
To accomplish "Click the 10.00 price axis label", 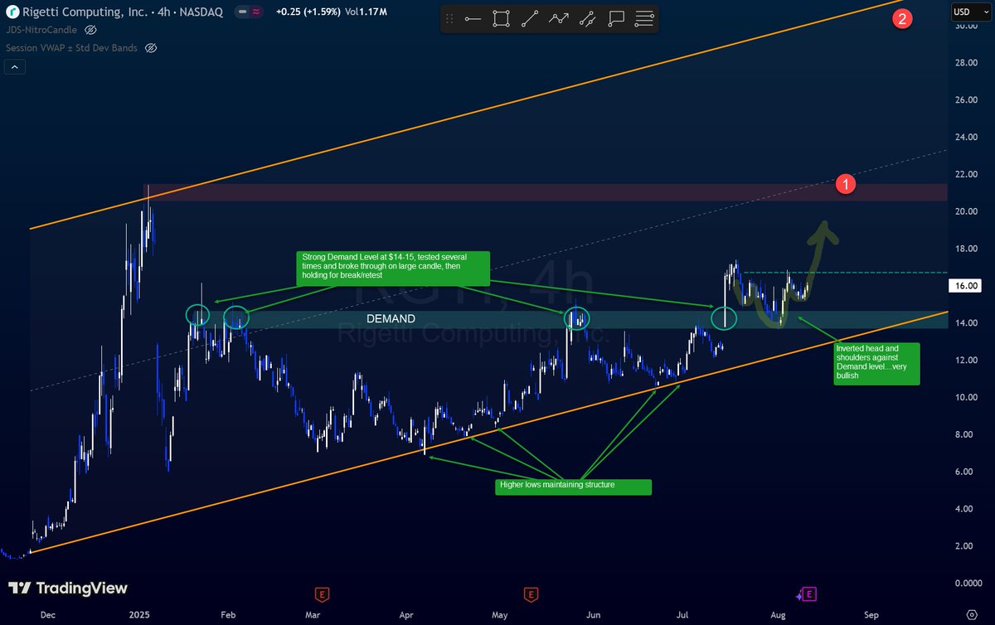I will pyautogui.click(x=967, y=397).
